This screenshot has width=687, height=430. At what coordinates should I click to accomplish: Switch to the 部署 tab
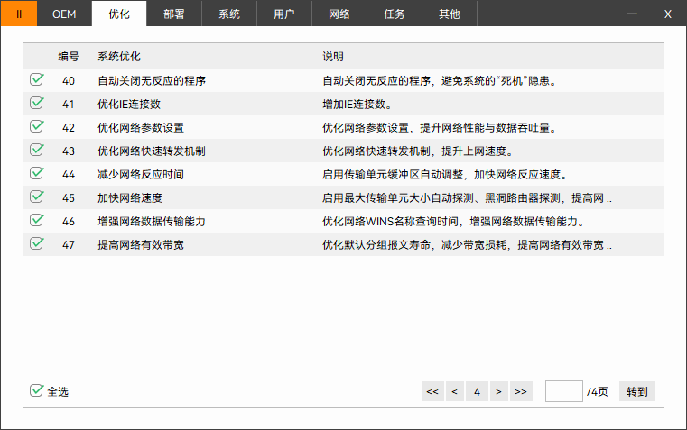point(174,14)
